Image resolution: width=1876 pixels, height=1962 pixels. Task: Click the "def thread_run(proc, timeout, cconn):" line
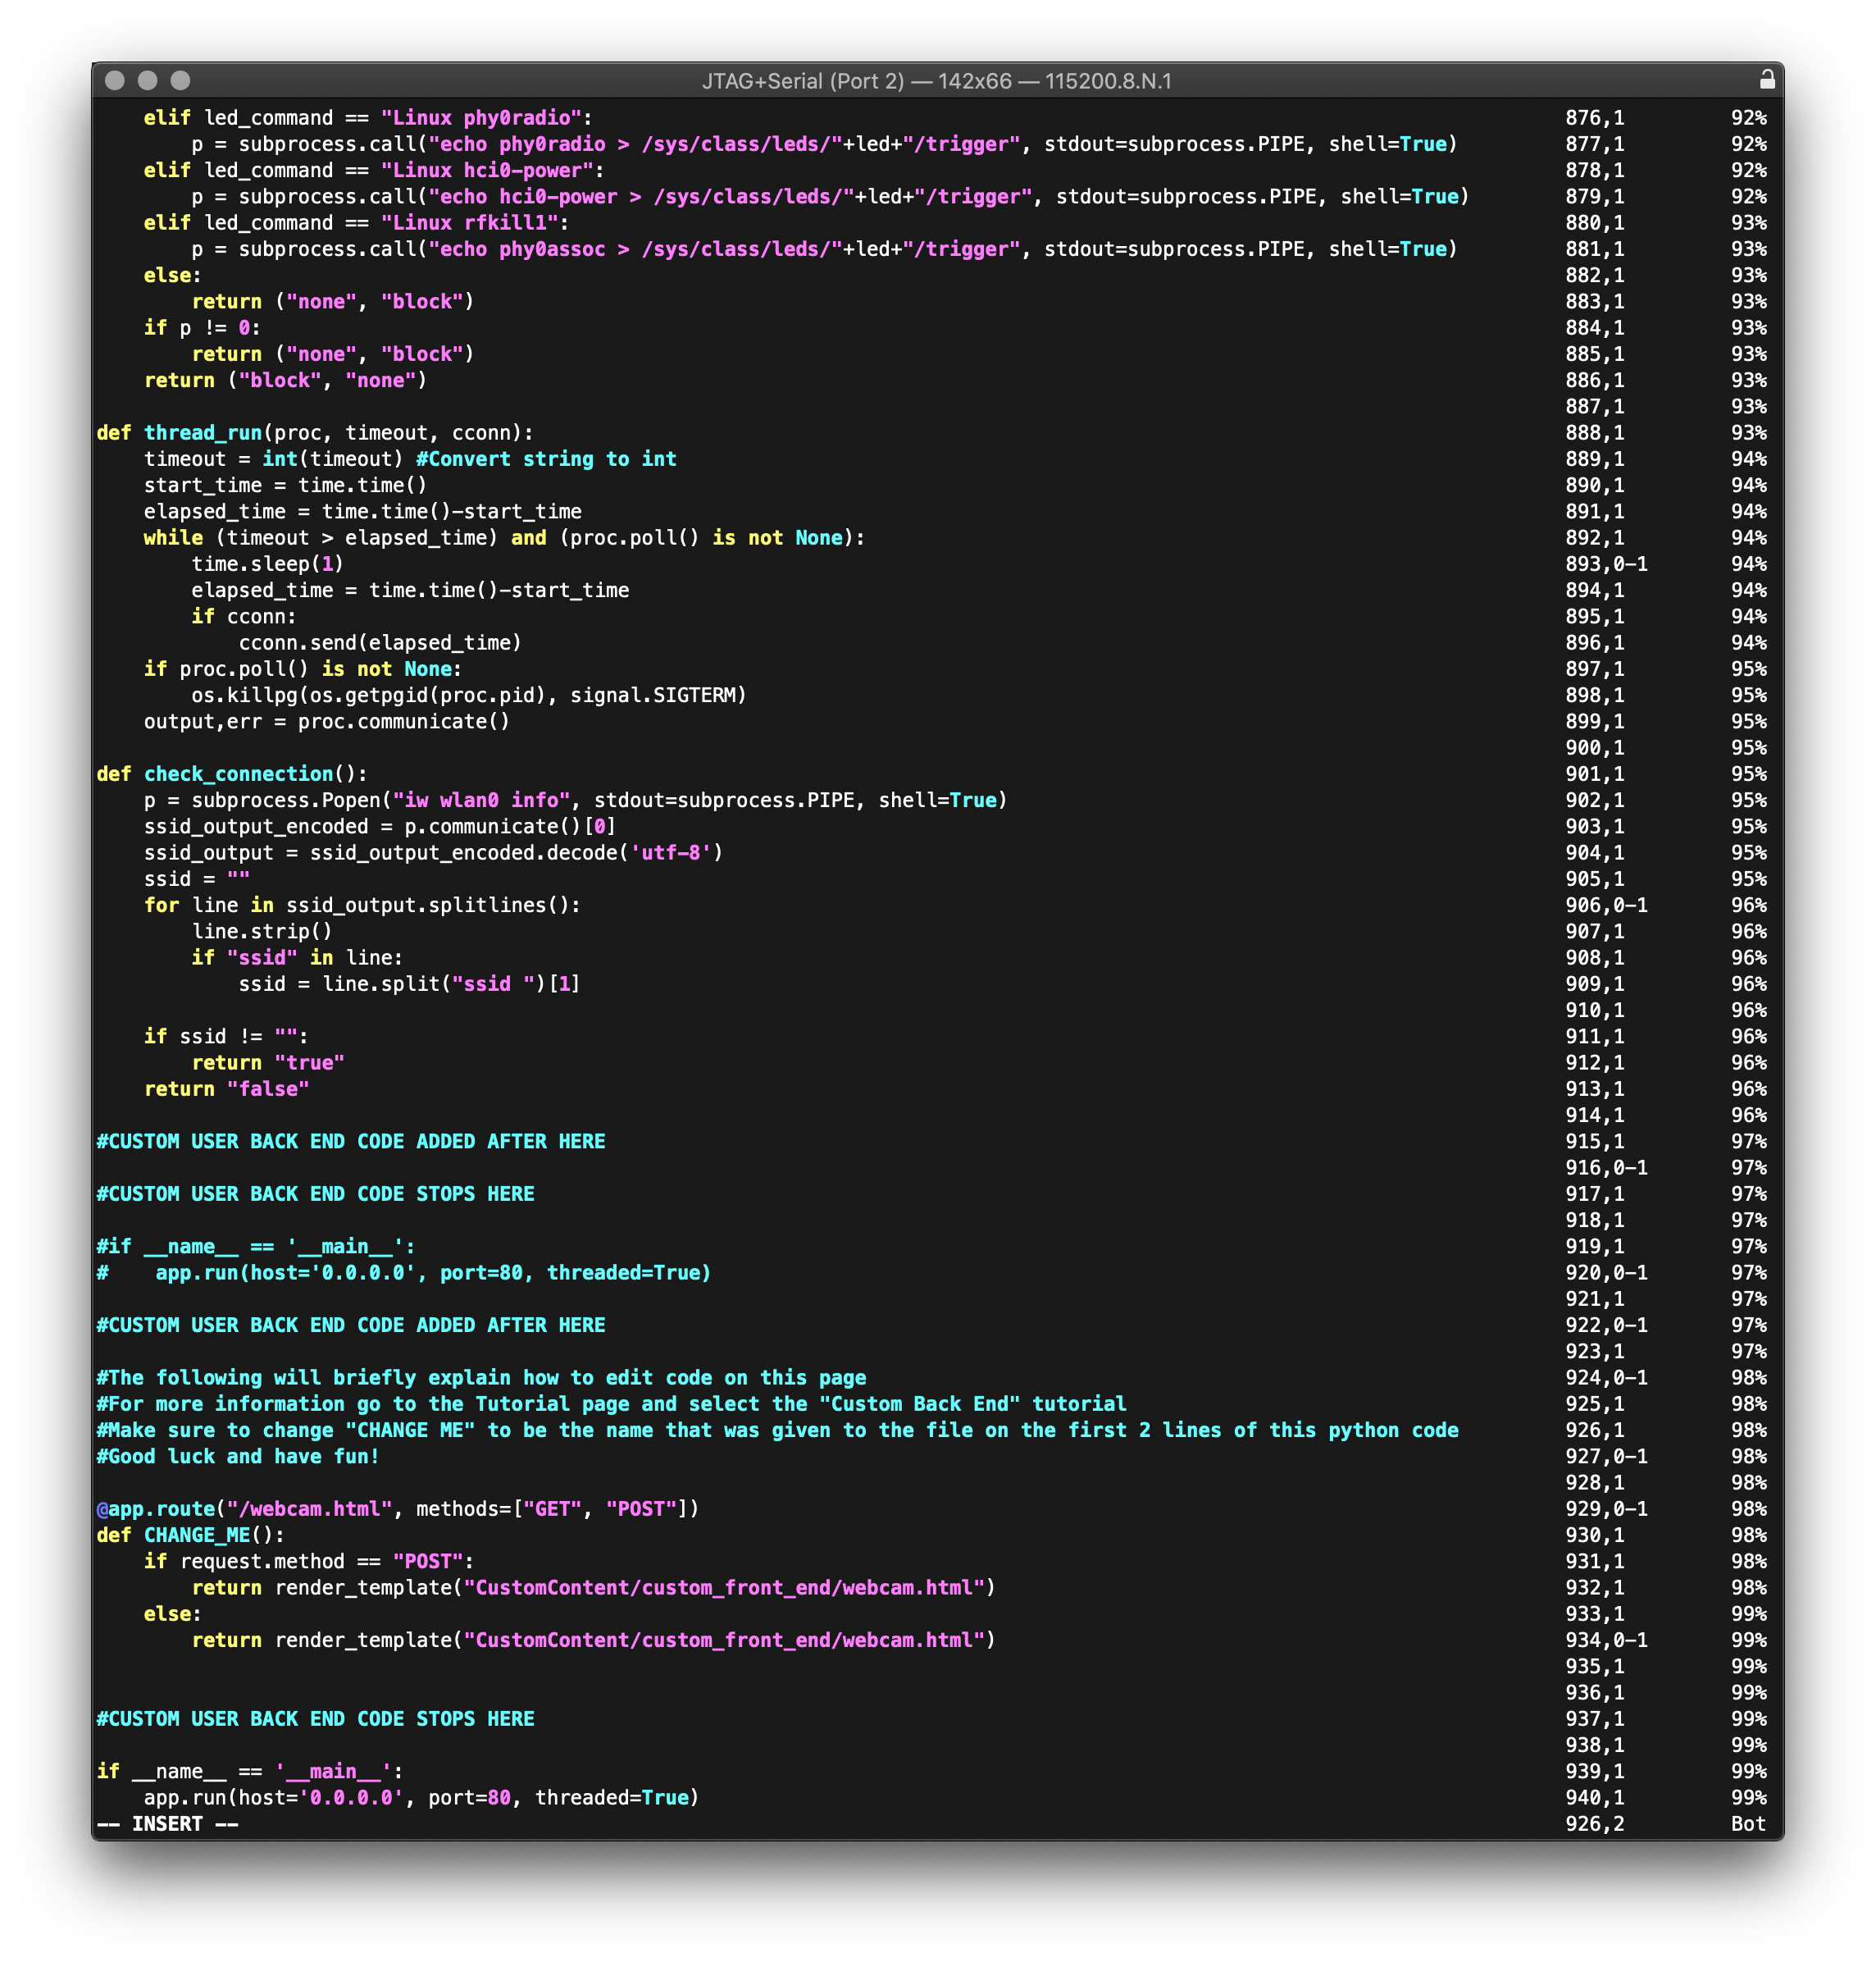point(315,433)
